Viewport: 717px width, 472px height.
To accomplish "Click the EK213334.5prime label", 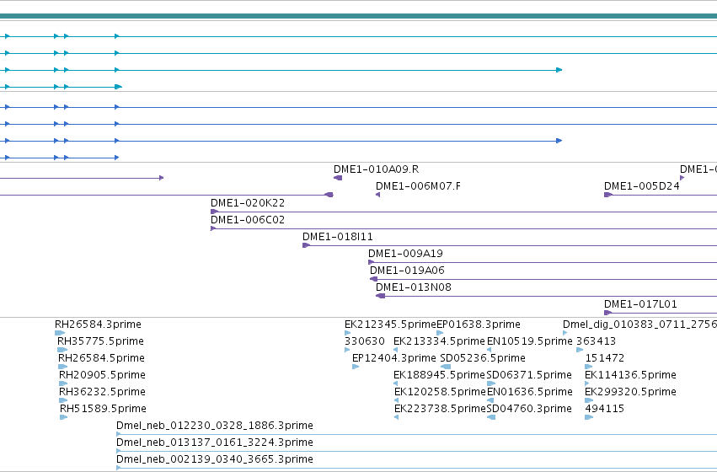I will [439, 341].
